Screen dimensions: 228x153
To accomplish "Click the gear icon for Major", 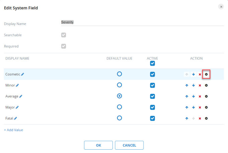I will click(206, 107).
